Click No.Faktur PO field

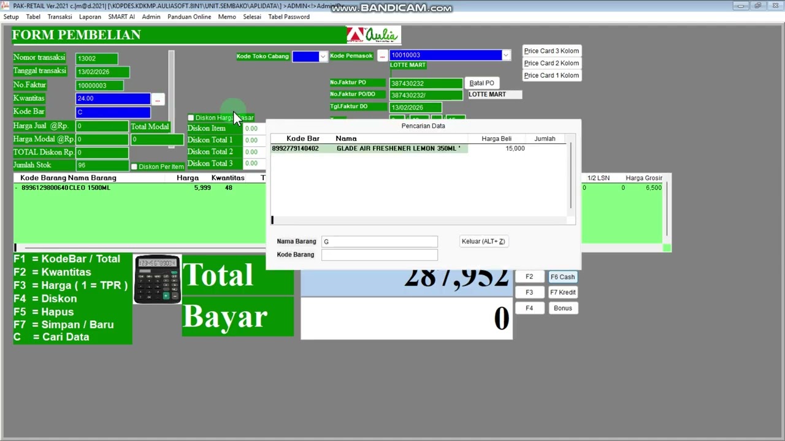(426, 83)
